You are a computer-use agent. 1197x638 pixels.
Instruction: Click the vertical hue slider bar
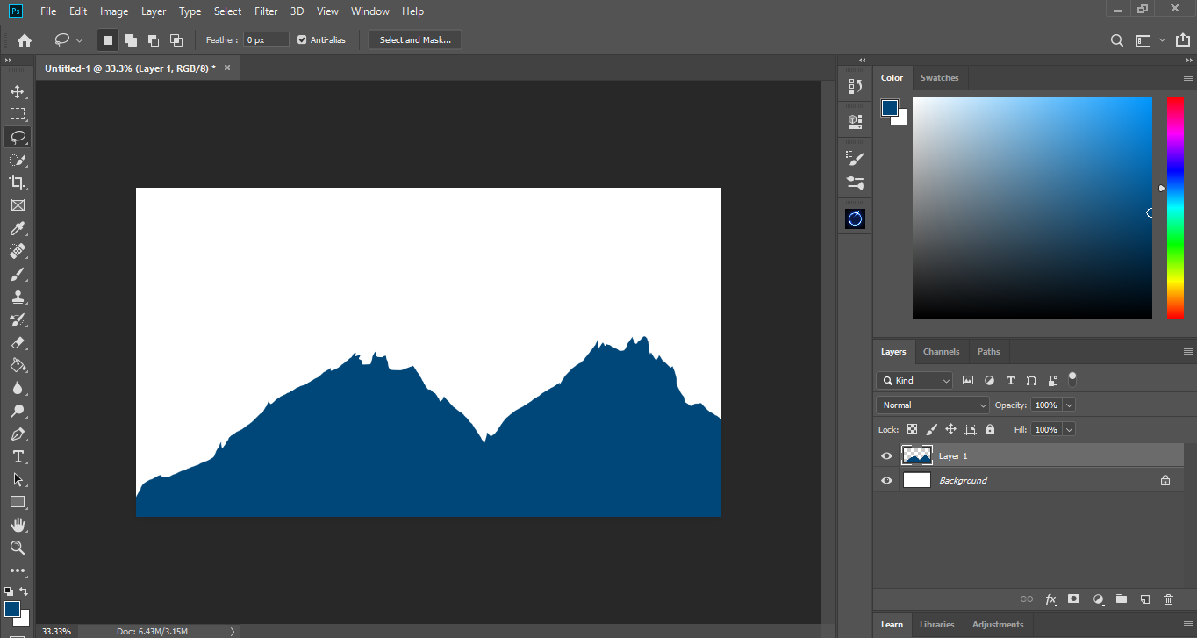coord(1175,208)
